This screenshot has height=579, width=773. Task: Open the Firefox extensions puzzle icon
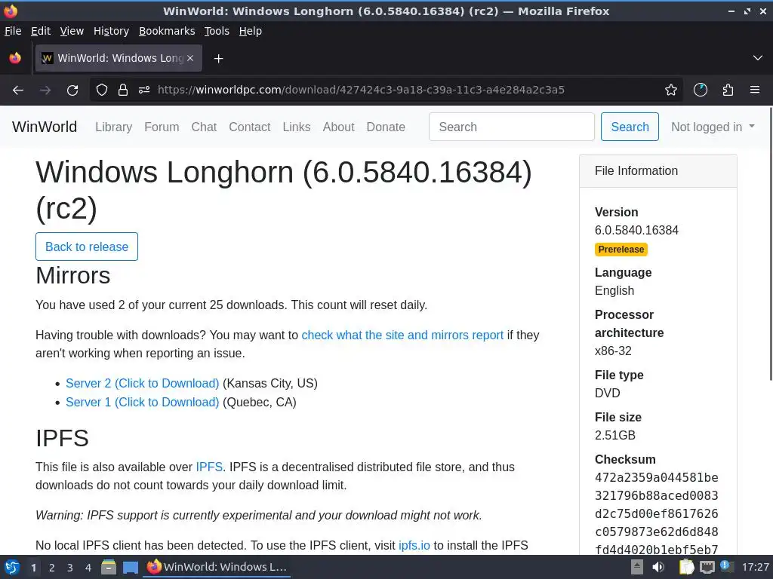pyautogui.click(x=728, y=90)
